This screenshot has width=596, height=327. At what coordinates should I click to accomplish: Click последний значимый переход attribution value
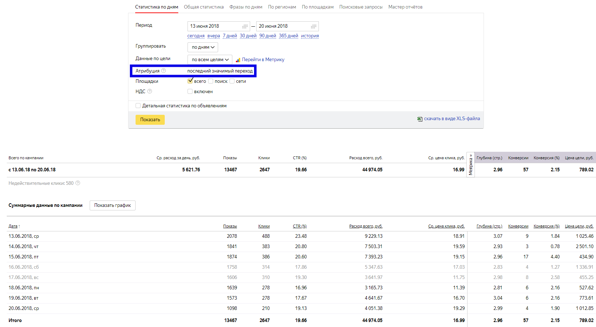point(220,71)
